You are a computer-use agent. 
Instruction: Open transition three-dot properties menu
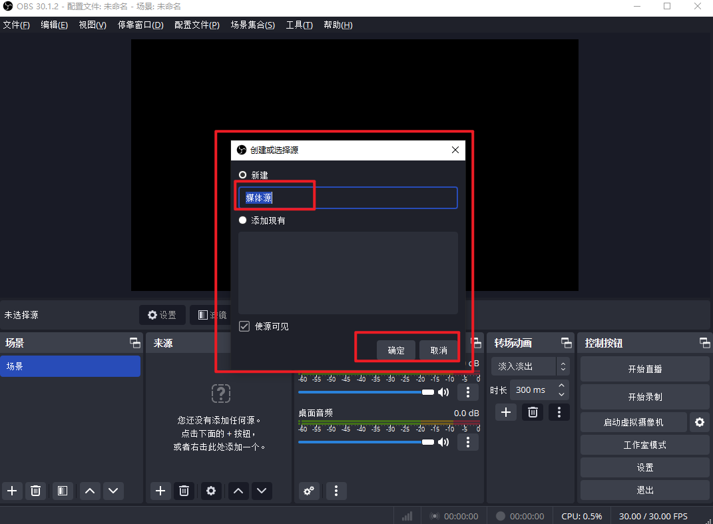click(x=559, y=412)
